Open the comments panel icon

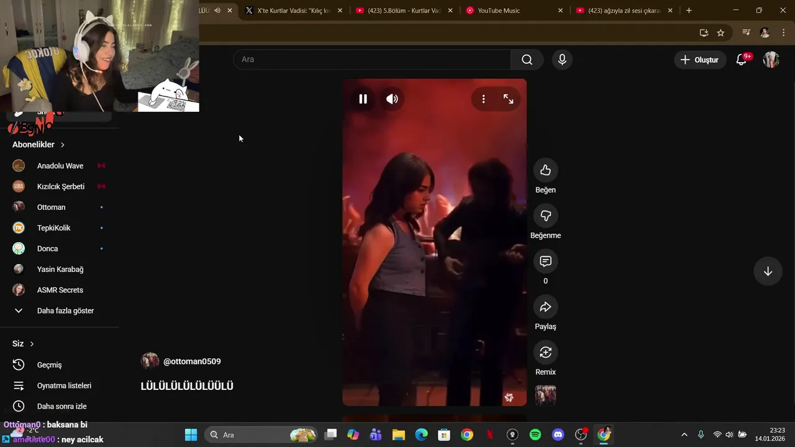click(x=545, y=261)
